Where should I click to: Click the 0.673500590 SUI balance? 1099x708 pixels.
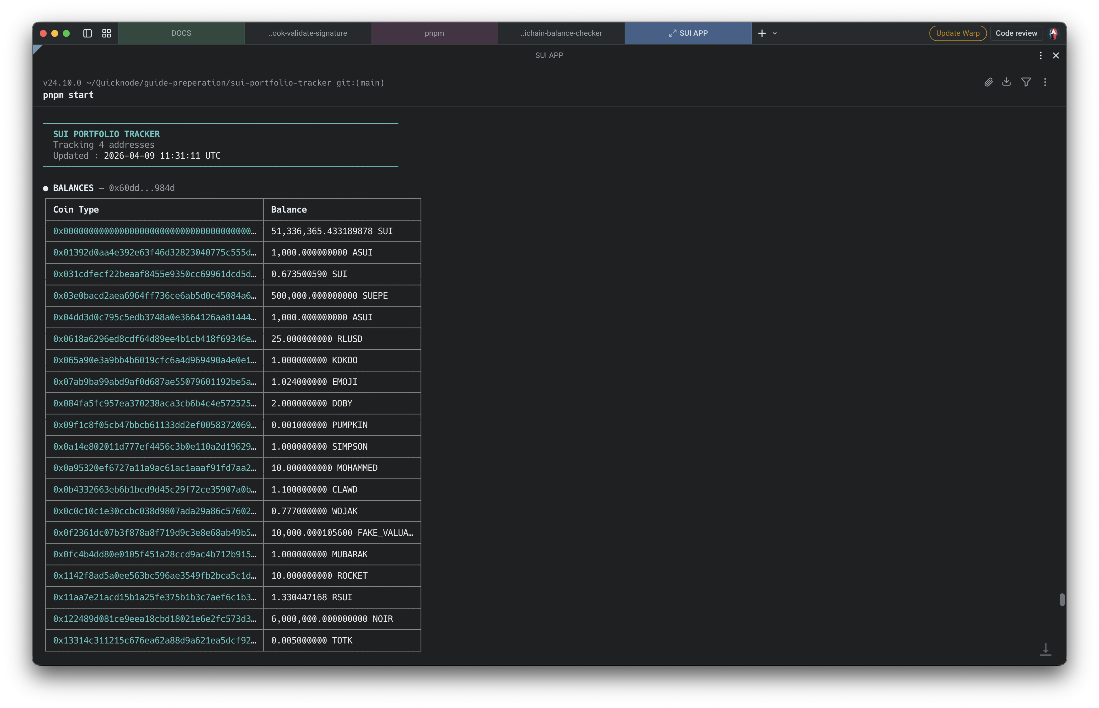309,274
